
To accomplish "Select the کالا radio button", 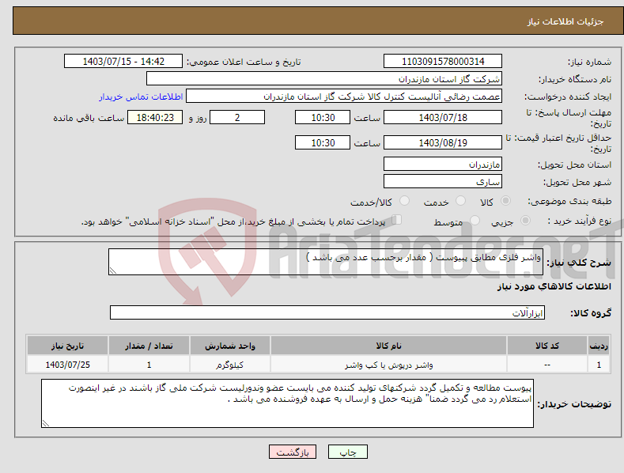I will tap(505, 201).
